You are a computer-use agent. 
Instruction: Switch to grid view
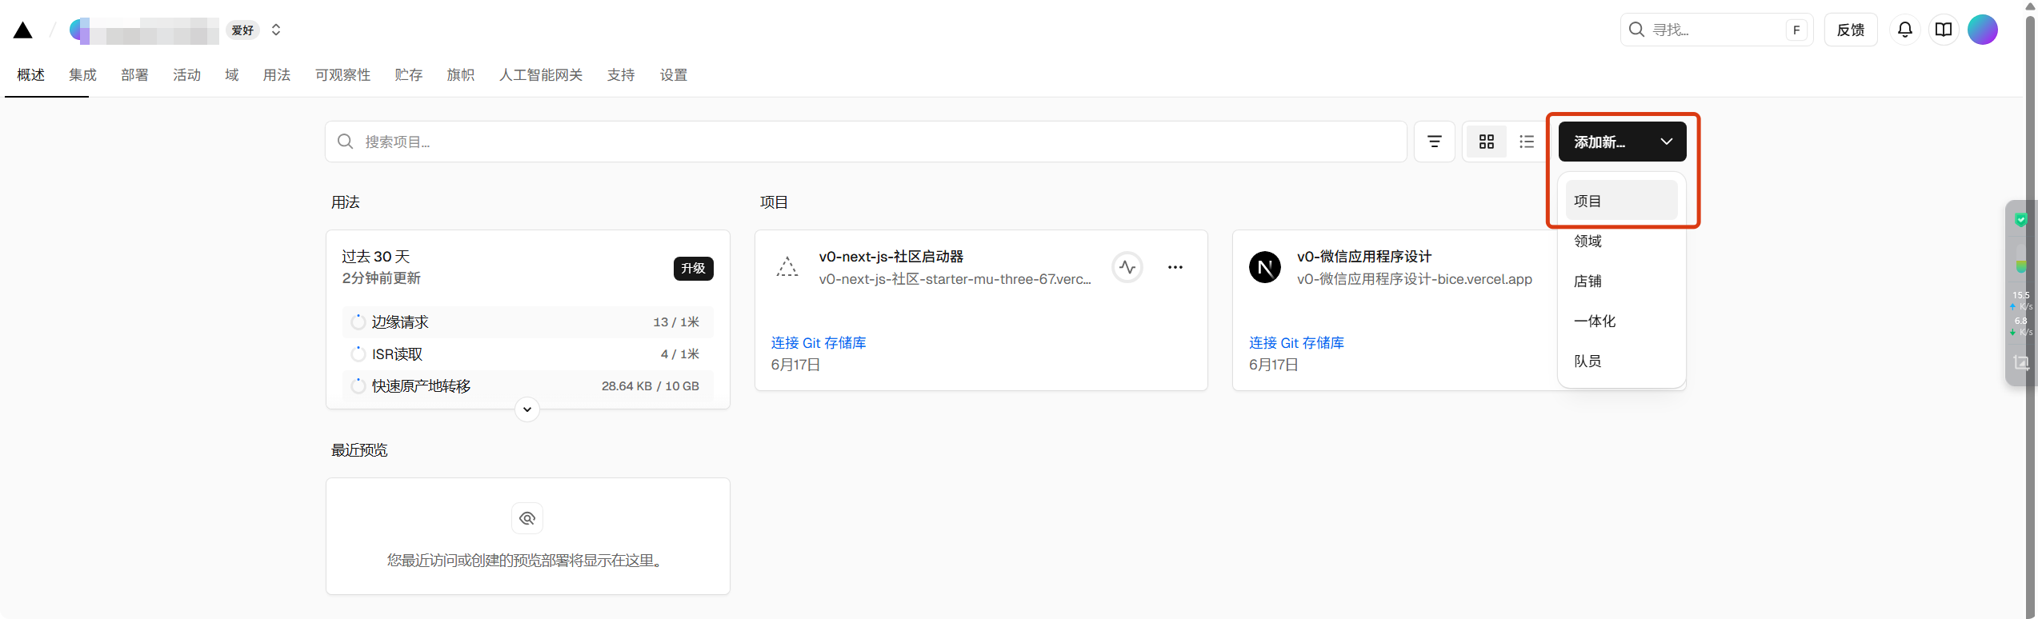1487,142
